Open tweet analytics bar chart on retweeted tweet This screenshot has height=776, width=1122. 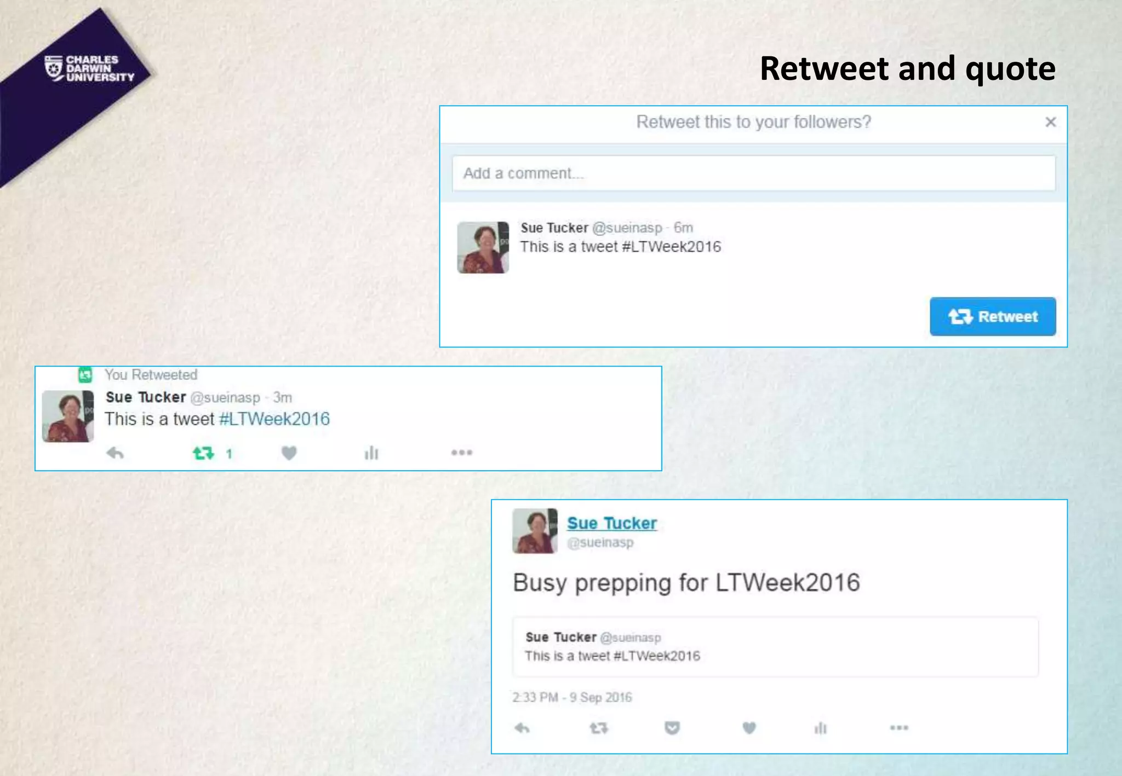pyautogui.click(x=371, y=453)
